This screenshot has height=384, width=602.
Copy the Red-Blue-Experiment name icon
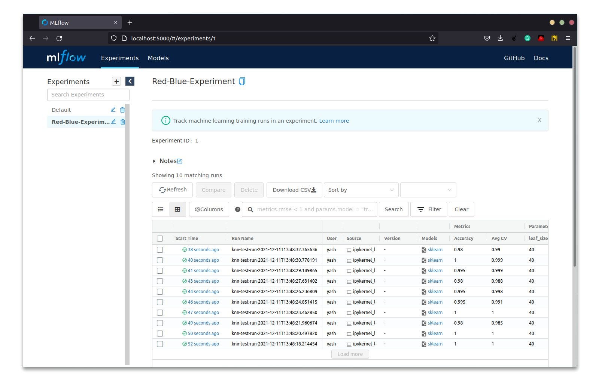tap(242, 82)
